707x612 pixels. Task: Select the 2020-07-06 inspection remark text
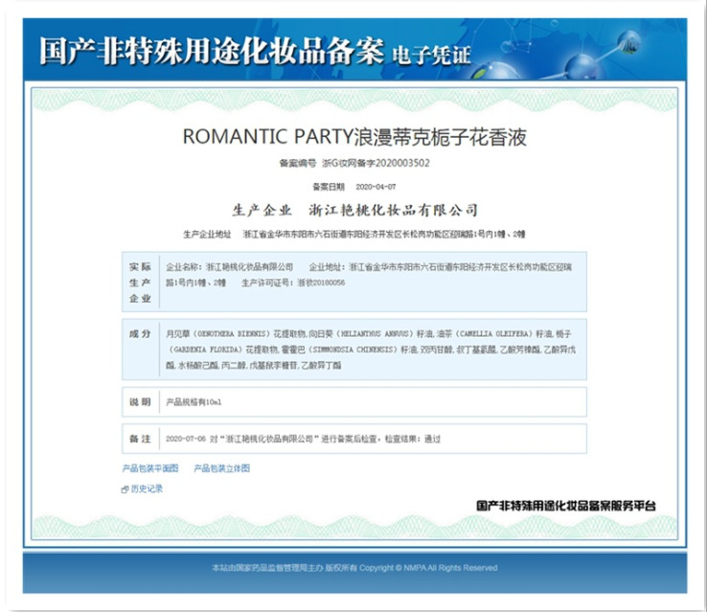coord(303,439)
